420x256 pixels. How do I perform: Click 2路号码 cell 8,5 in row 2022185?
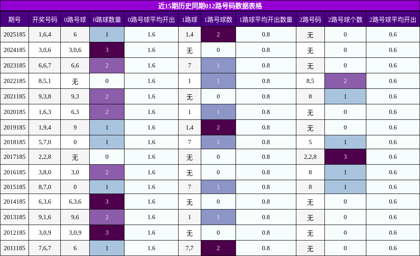[310, 81]
